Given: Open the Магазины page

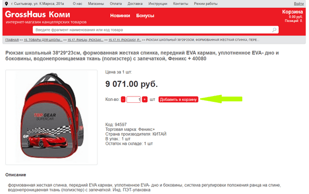Looking at the screenshot, I should tap(96, 4).
